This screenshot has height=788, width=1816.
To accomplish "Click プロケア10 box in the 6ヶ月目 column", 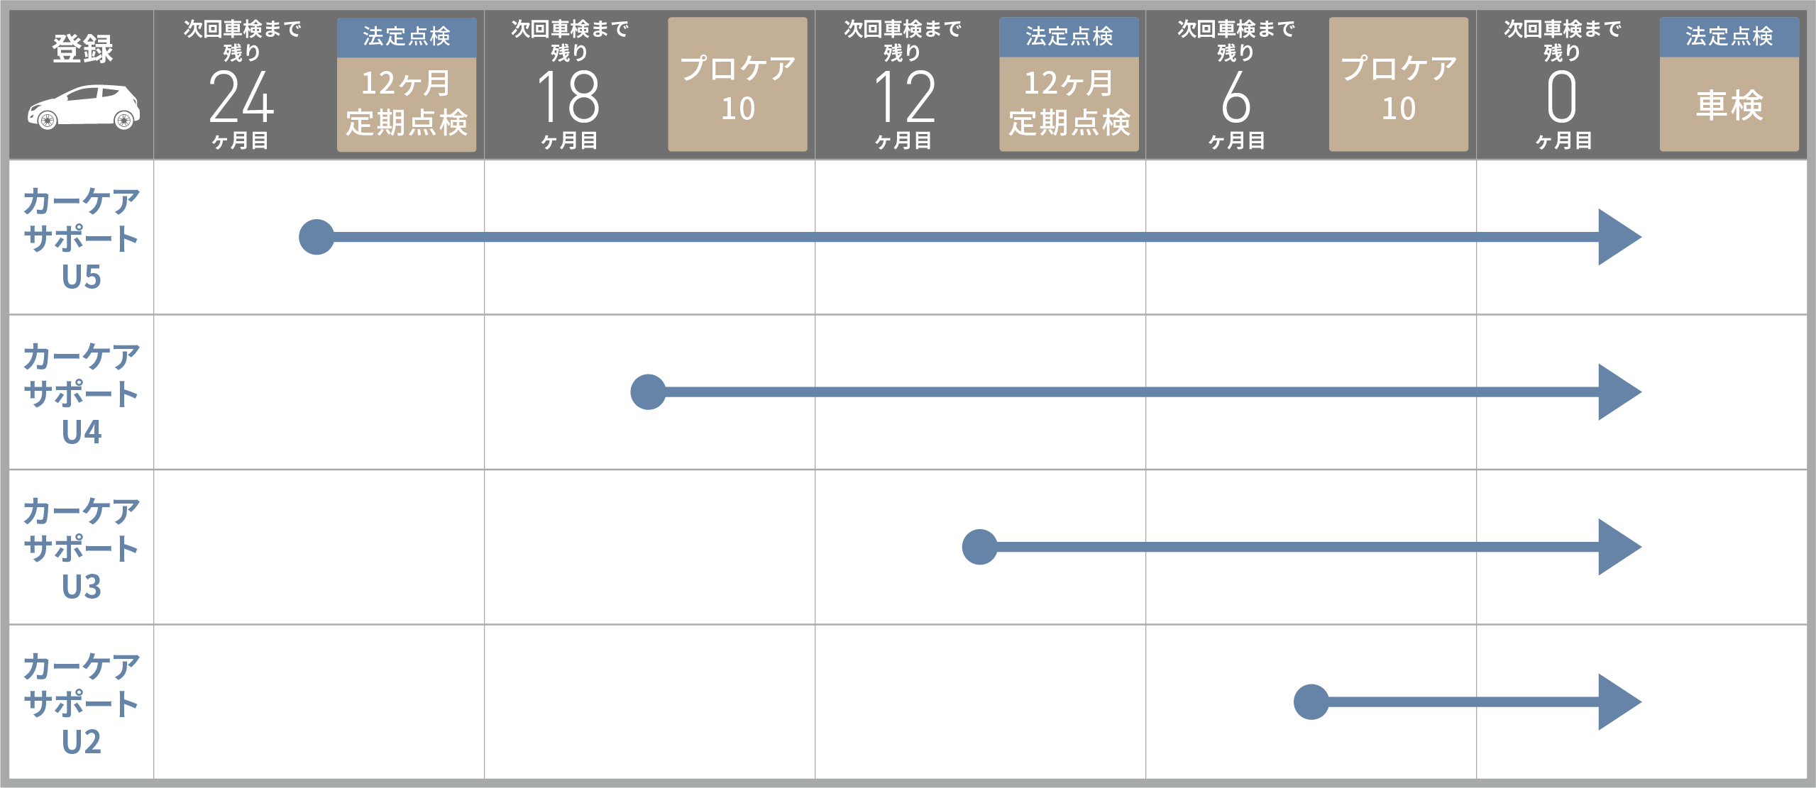I will click(x=1398, y=85).
